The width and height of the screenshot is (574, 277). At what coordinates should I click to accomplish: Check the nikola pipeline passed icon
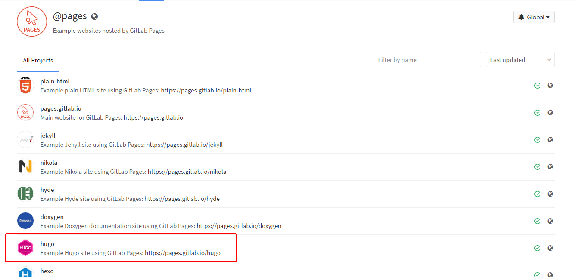(537, 167)
